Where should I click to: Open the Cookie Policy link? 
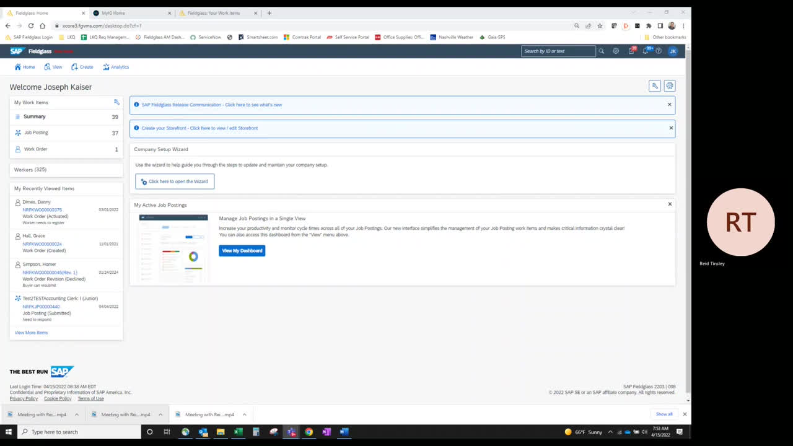(58, 399)
